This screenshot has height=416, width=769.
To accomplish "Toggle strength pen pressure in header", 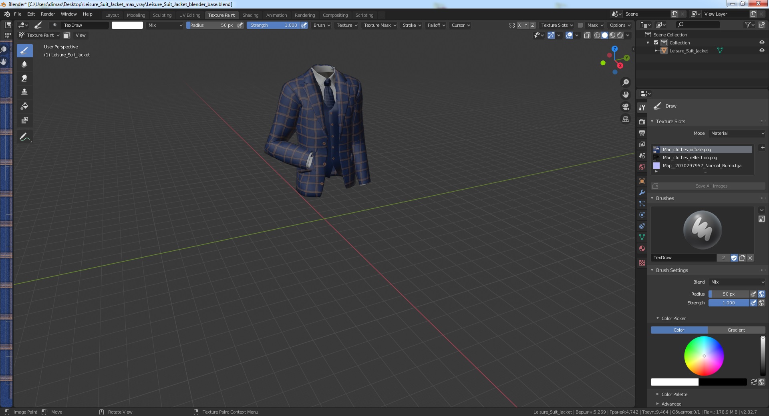I will click(304, 25).
